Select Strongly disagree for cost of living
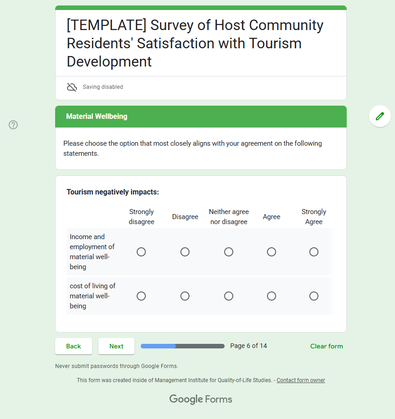The image size is (395, 419). pyautogui.click(x=141, y=296)
